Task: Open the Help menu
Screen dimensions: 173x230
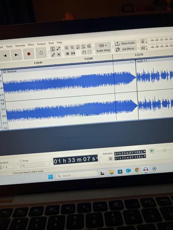Action: click(x=59, y=42)
